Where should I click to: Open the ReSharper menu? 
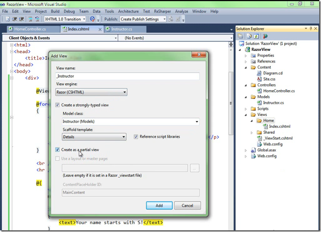(162, 12)
